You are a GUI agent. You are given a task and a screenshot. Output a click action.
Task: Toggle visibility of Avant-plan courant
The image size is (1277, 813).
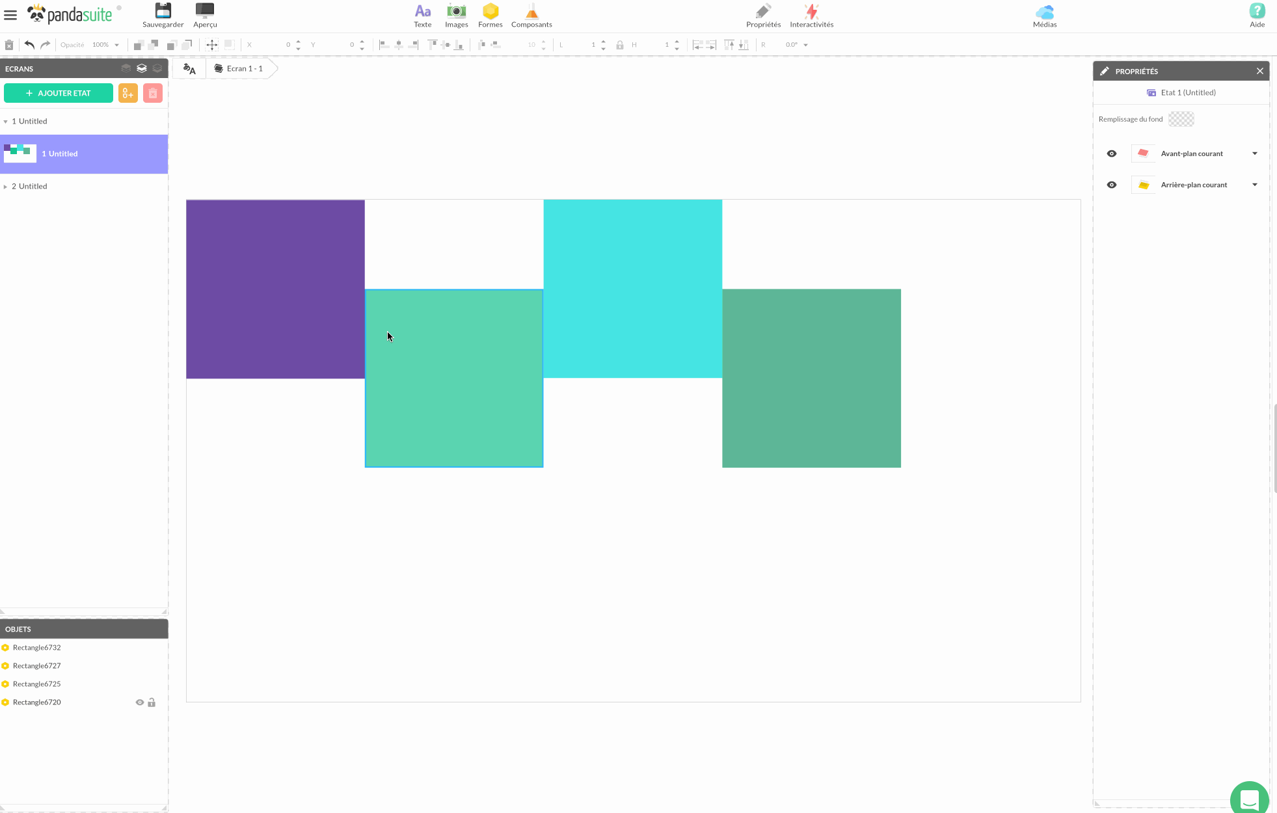coord(1112,153)
